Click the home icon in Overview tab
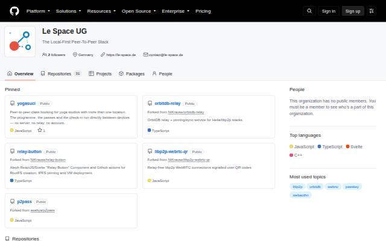 [x=10, y=74]
